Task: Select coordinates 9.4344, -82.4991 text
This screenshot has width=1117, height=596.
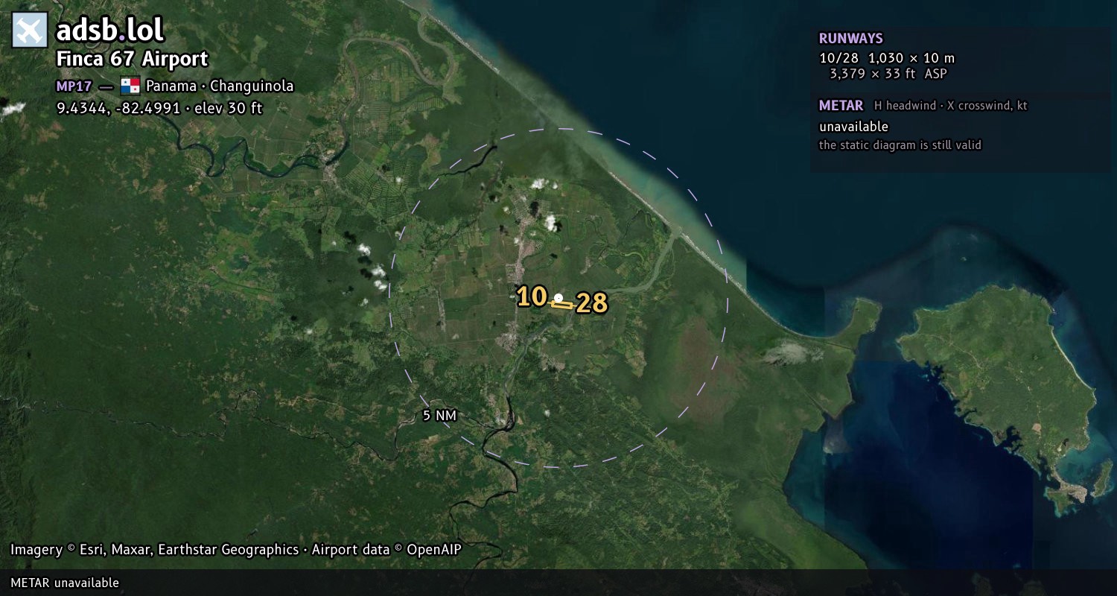Action: point(118,108)
